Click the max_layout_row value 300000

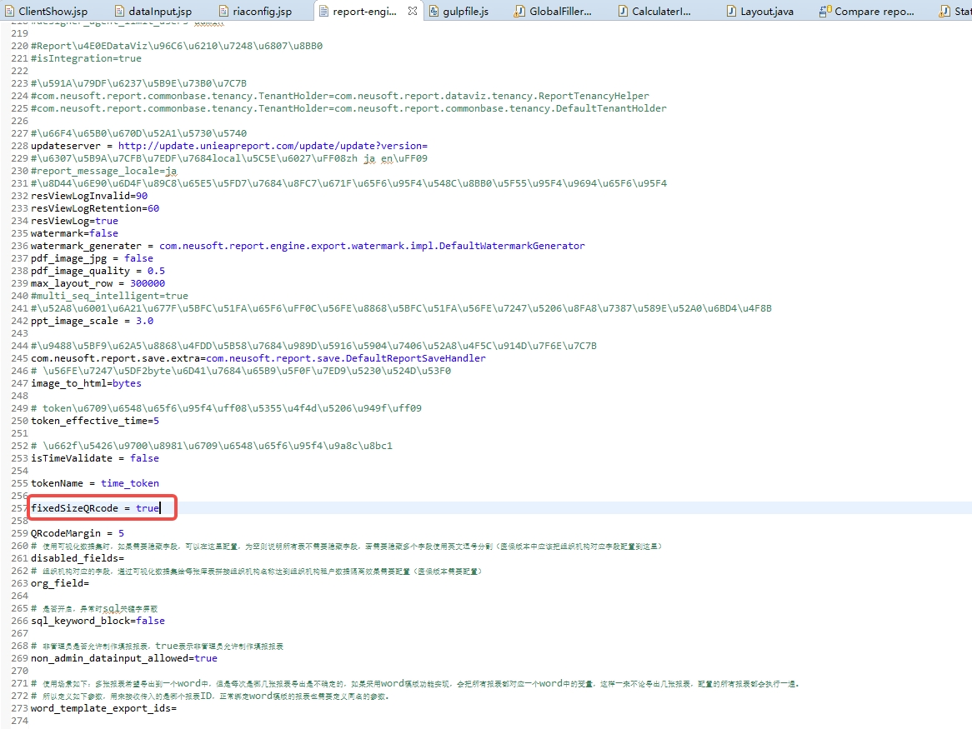click(x=148, y=283)
